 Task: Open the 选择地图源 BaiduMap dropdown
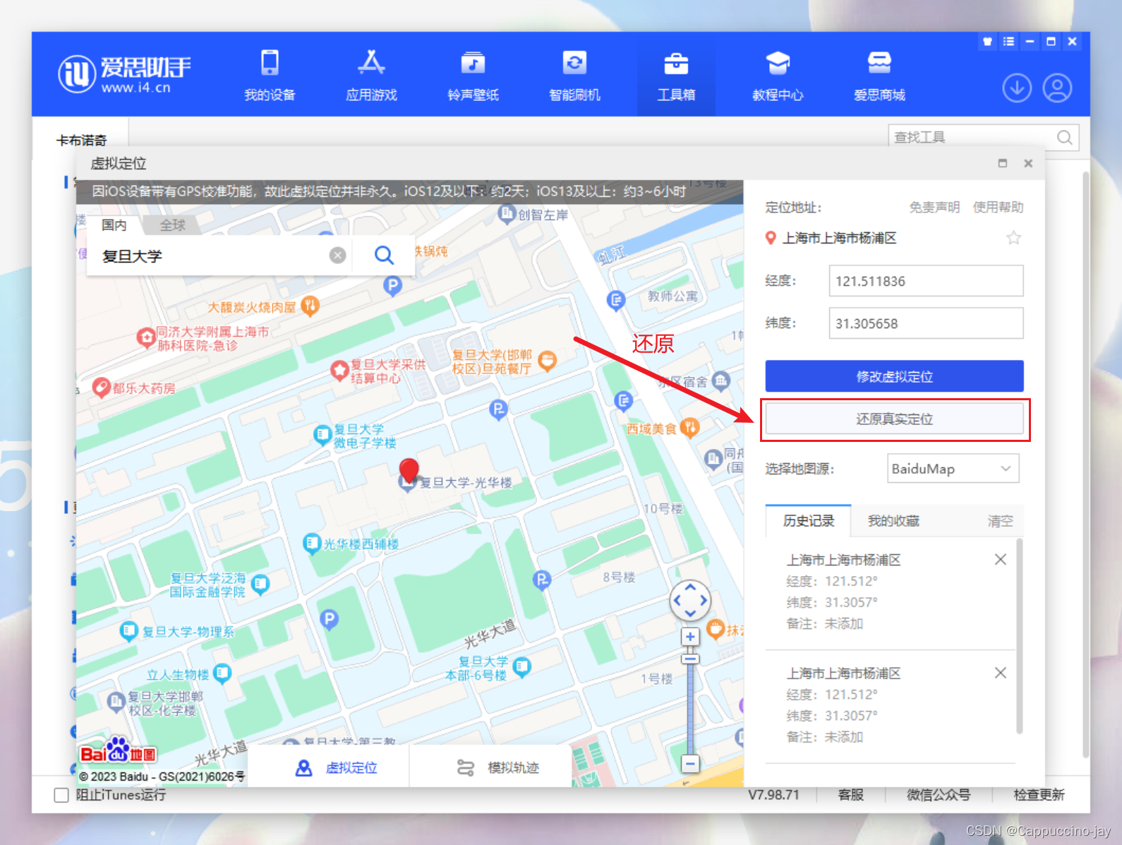pyautogui.click(x=953, y=469)
